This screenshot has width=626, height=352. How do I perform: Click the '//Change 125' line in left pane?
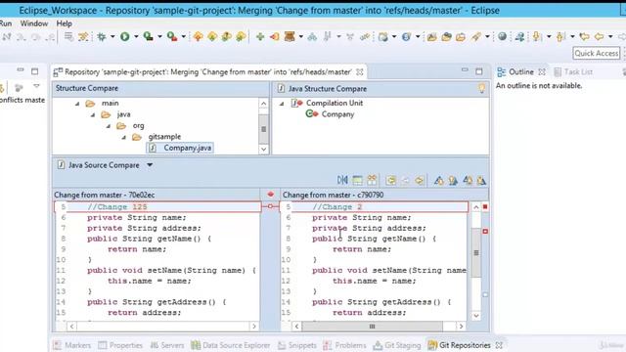157,206
